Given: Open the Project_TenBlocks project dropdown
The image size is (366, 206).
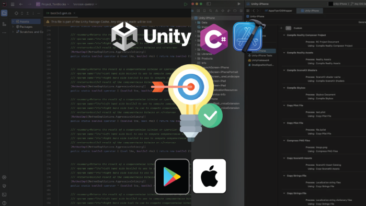Looking at the screenshot, I should point(52,4).
